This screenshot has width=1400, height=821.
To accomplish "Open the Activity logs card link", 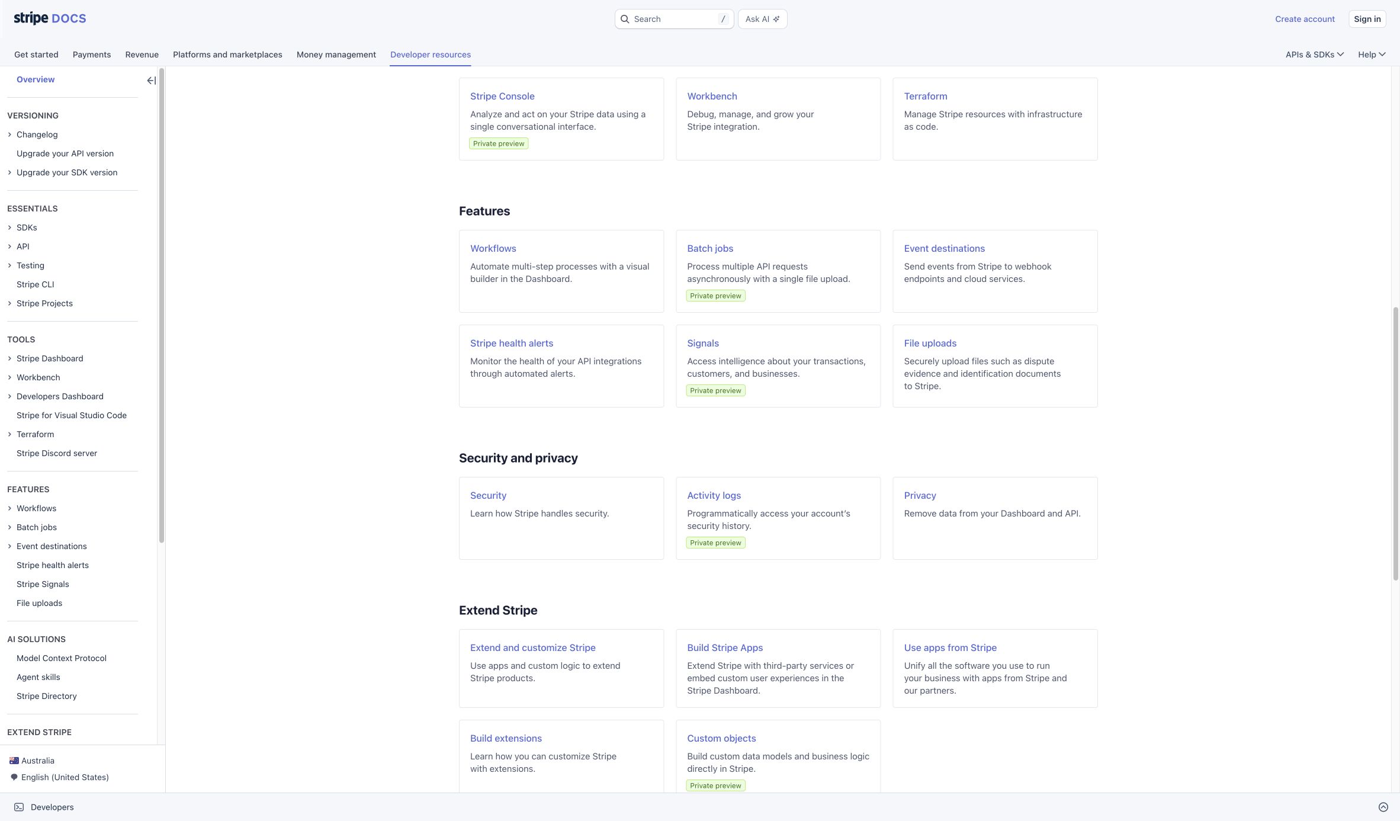I will click(714, 495).
